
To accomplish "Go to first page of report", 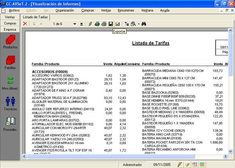I will point(34,24).
